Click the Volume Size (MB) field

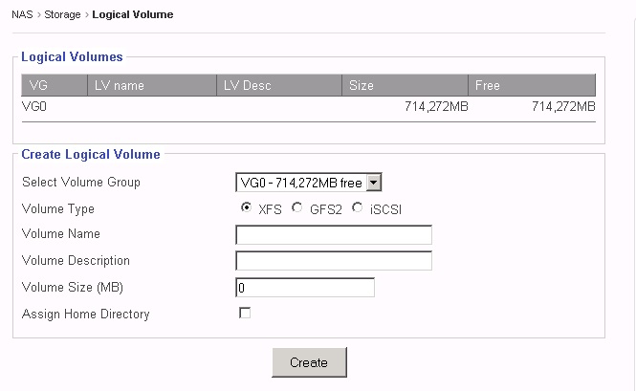[305, 288]
